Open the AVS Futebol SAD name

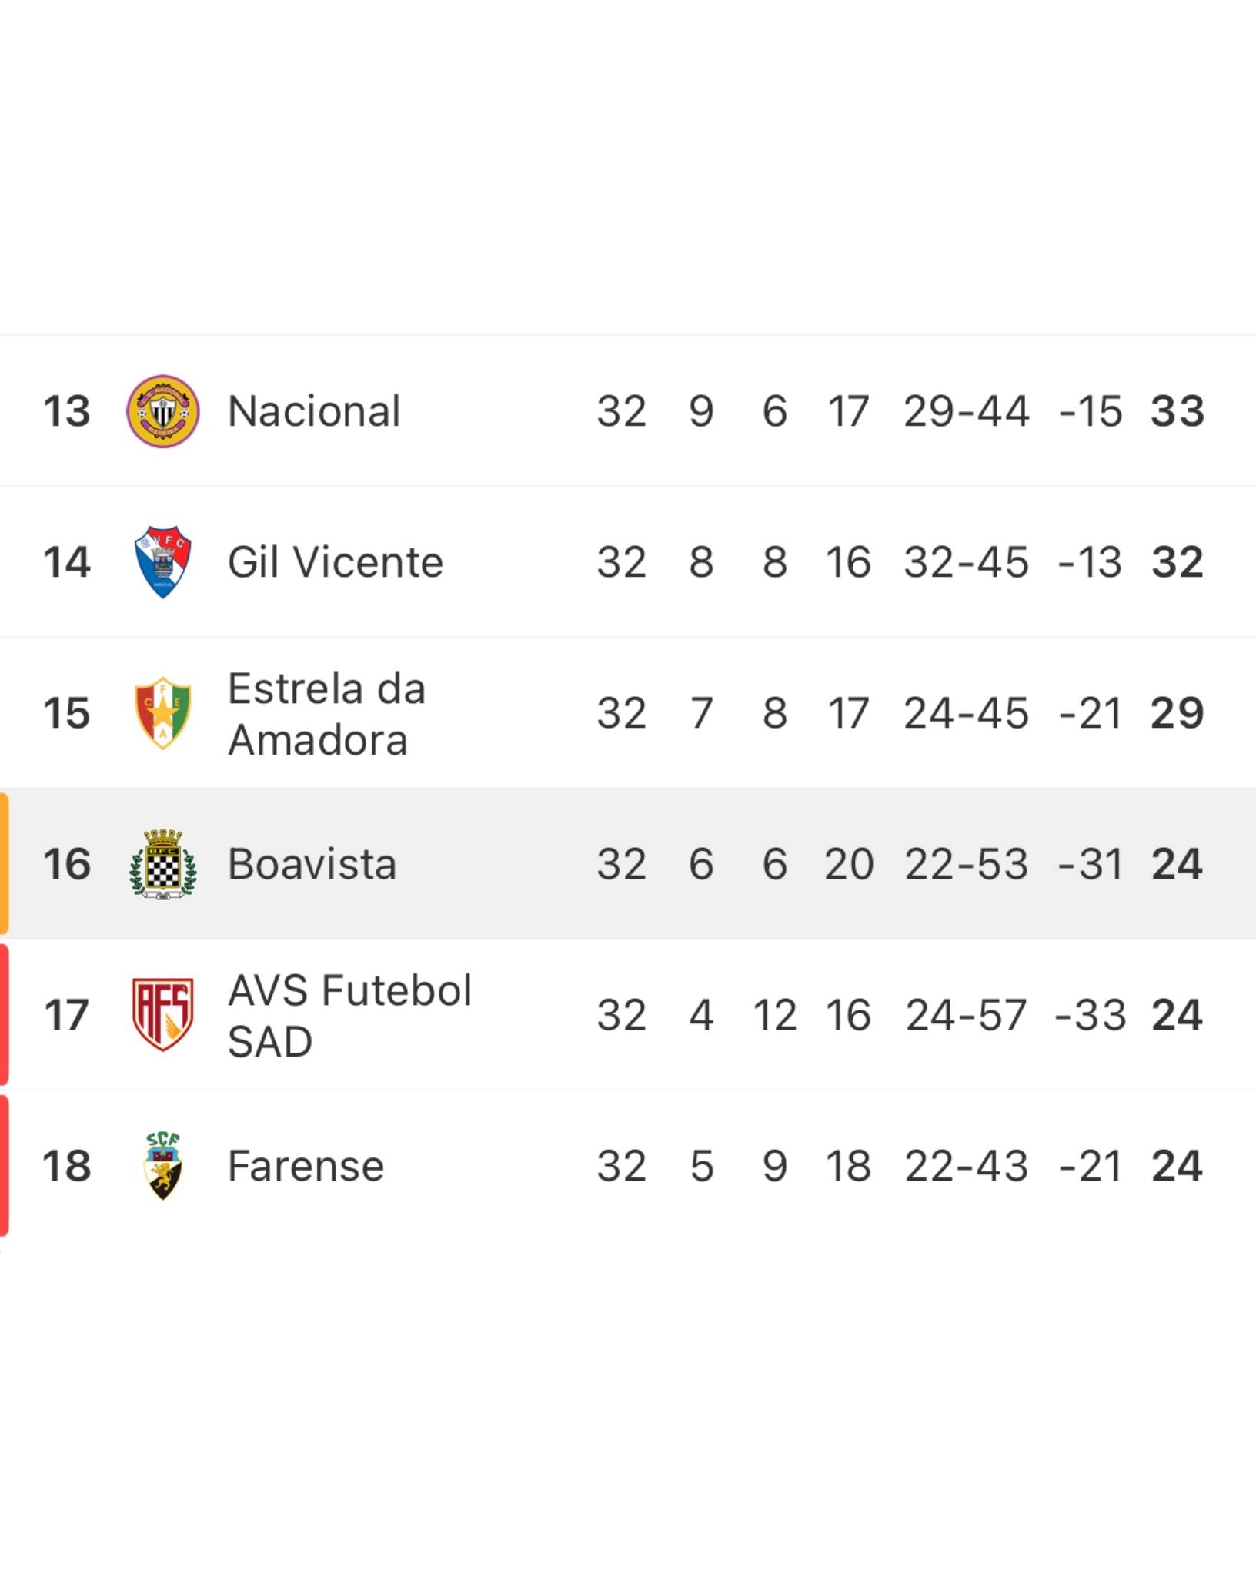349,1016
